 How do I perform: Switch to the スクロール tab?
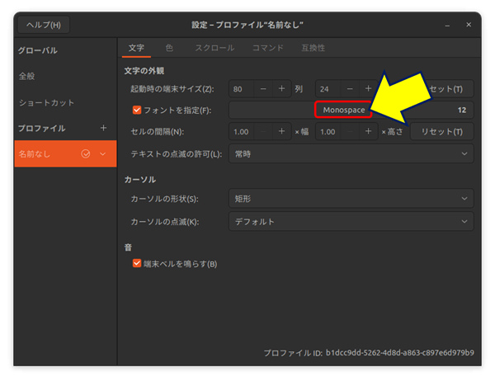214,48
